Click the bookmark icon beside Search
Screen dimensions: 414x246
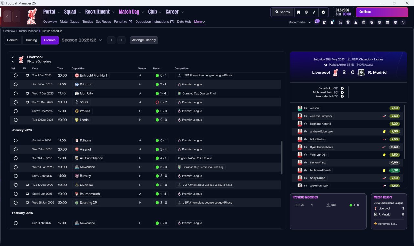tap(299, 12)
